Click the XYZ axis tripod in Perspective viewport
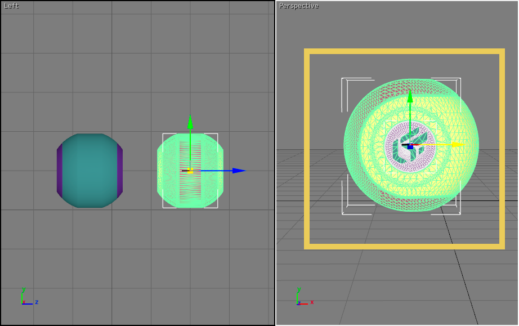This screenshot has width=519, height=326. click(301, 300)
